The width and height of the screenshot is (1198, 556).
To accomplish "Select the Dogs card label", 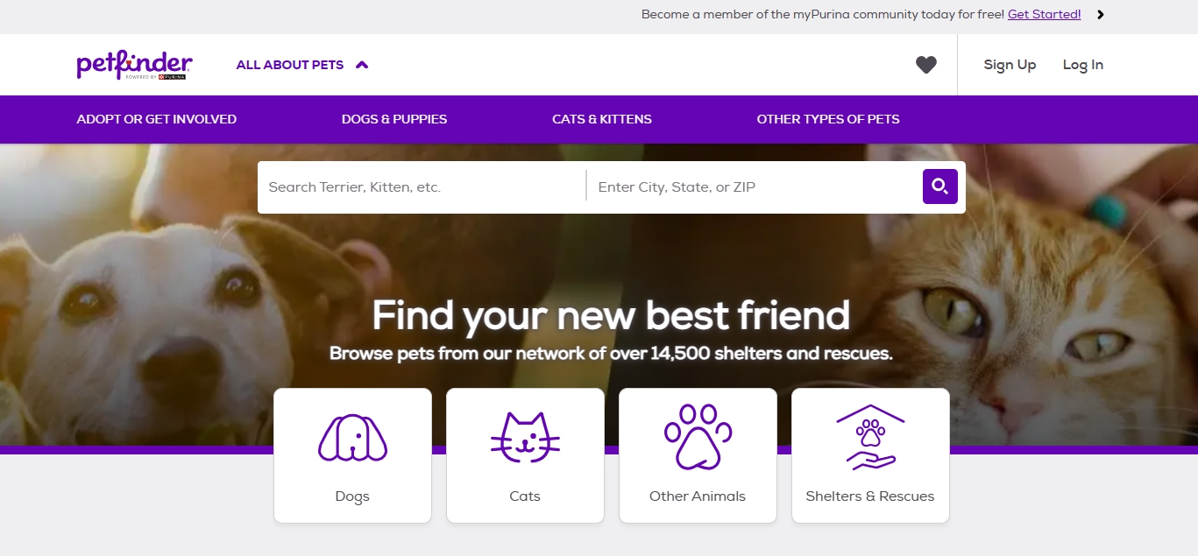I will 352,496.
